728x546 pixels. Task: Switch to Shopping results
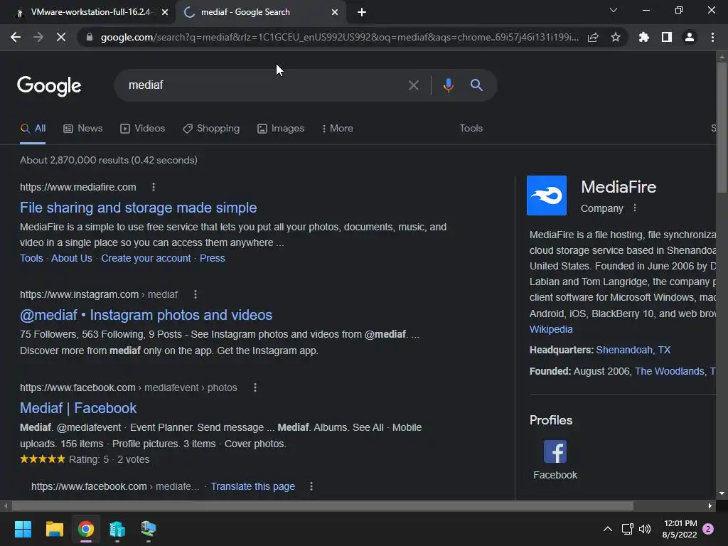point(211,129)
